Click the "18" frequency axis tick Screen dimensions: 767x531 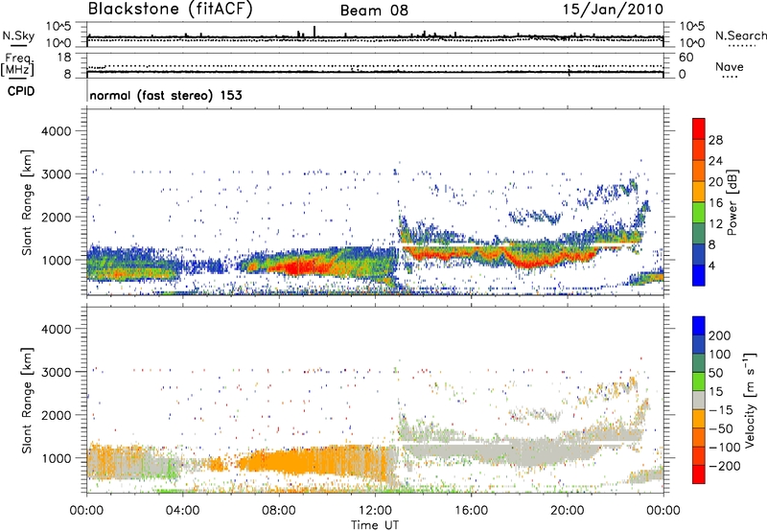coord(64,58)
